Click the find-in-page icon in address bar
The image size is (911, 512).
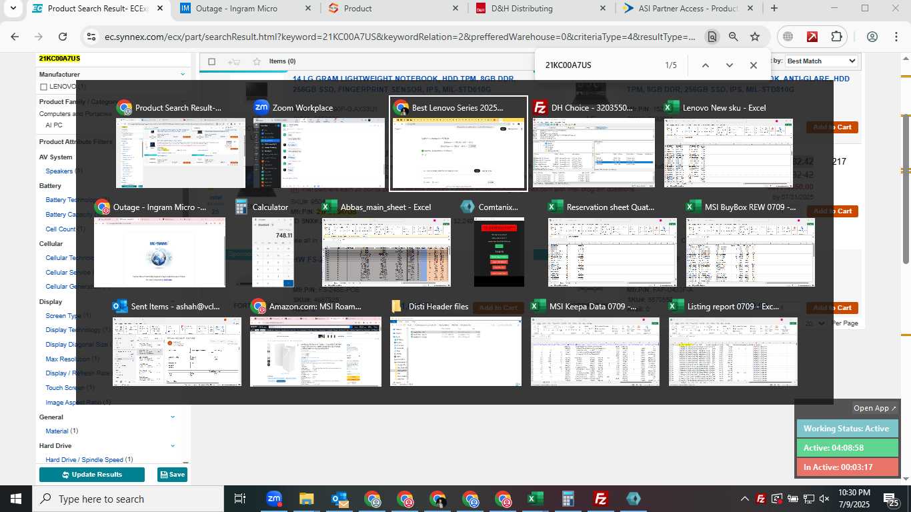pyautogui.click(x=712, y=37)
